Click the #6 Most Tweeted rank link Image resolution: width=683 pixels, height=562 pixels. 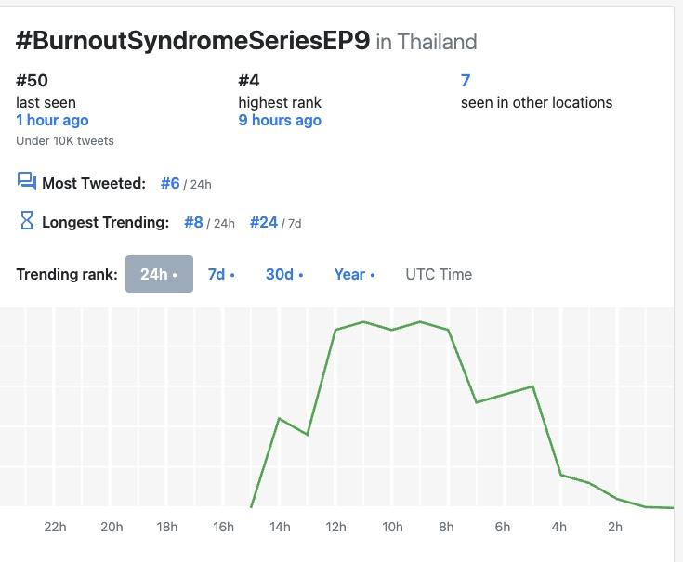point(170,183)
